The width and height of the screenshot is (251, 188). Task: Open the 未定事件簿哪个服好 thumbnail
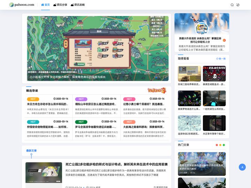tap(214, 123)
